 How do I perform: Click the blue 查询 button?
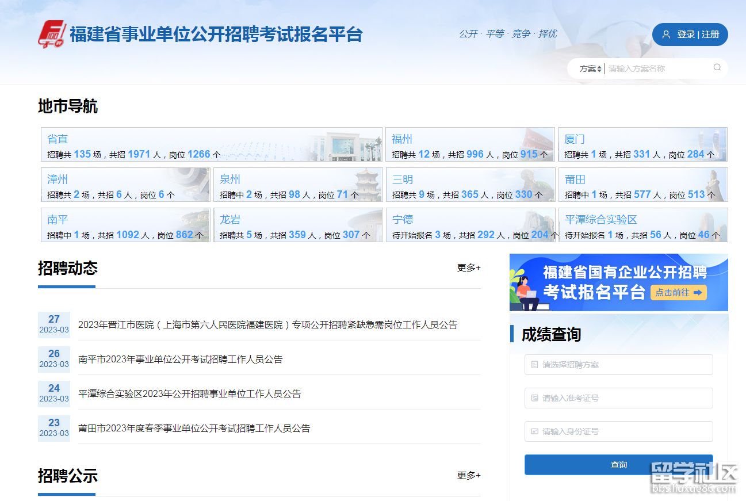pyautogui.click(x=618, y=465)
